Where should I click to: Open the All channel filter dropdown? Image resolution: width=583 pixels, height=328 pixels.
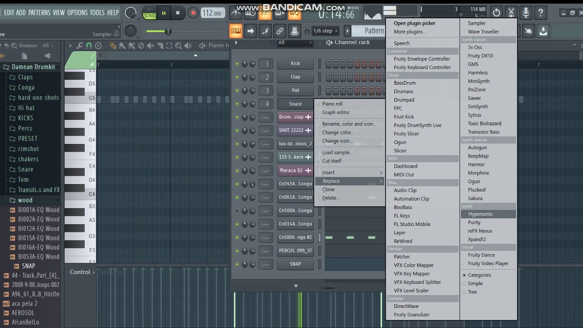pos(295,43)
